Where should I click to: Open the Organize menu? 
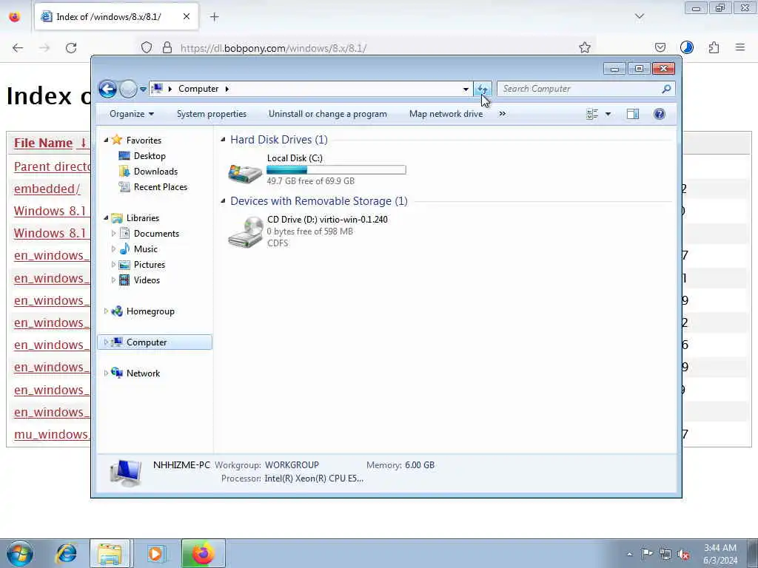pyautogui.click(x=132, y=114)
